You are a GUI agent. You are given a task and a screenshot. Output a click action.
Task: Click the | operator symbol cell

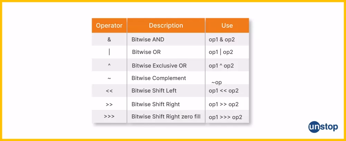click(109, 52)
